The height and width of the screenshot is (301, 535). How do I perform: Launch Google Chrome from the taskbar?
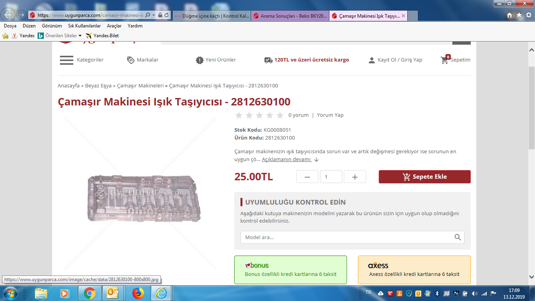click(x=89, y=293)
